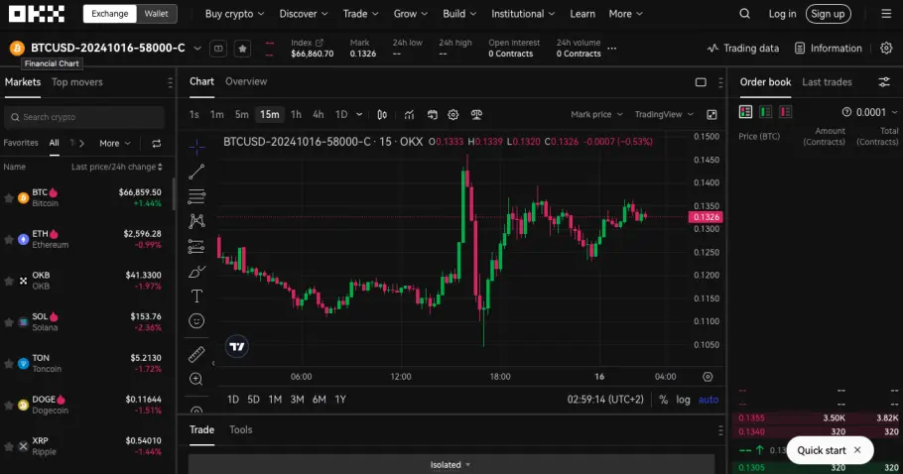Select the text annotation tool

pyautogui.click(x=196, y=296)
